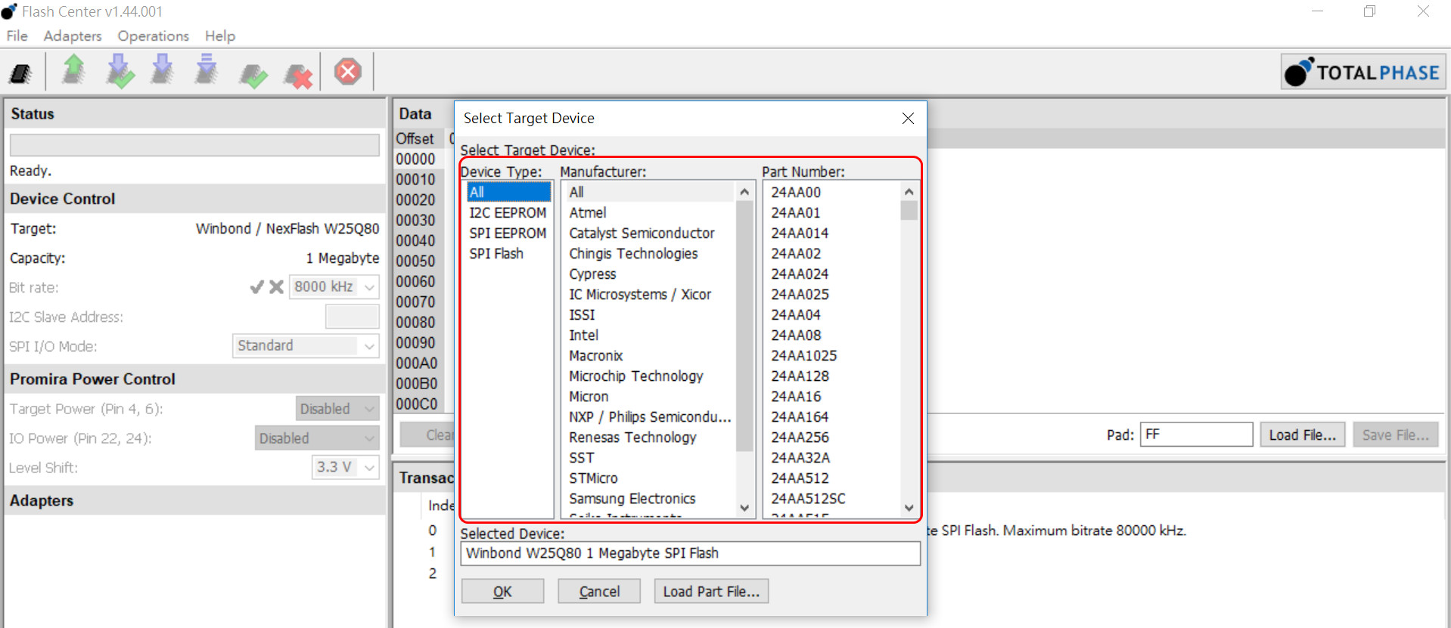Click the bit rate cancel X icon
Screen dimensions: 1451x628
tap(276, 287)
